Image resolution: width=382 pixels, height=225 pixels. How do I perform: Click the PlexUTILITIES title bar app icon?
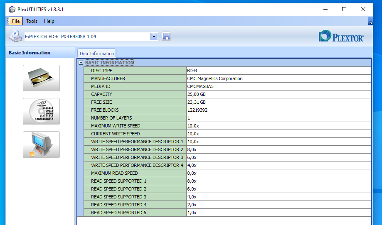(12, 9)
